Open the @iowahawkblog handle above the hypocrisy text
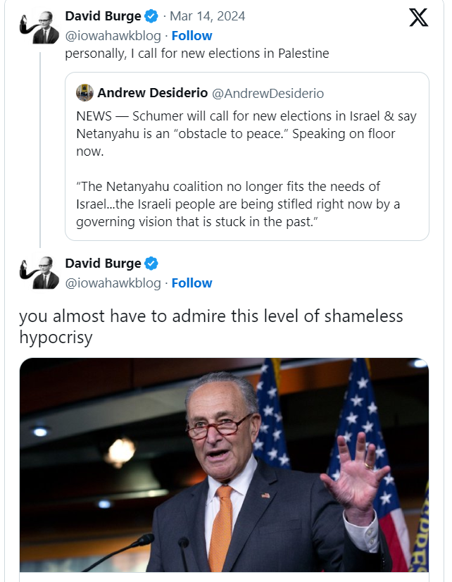The height and width of the screenshot is (582, 452). coord(113,283)
